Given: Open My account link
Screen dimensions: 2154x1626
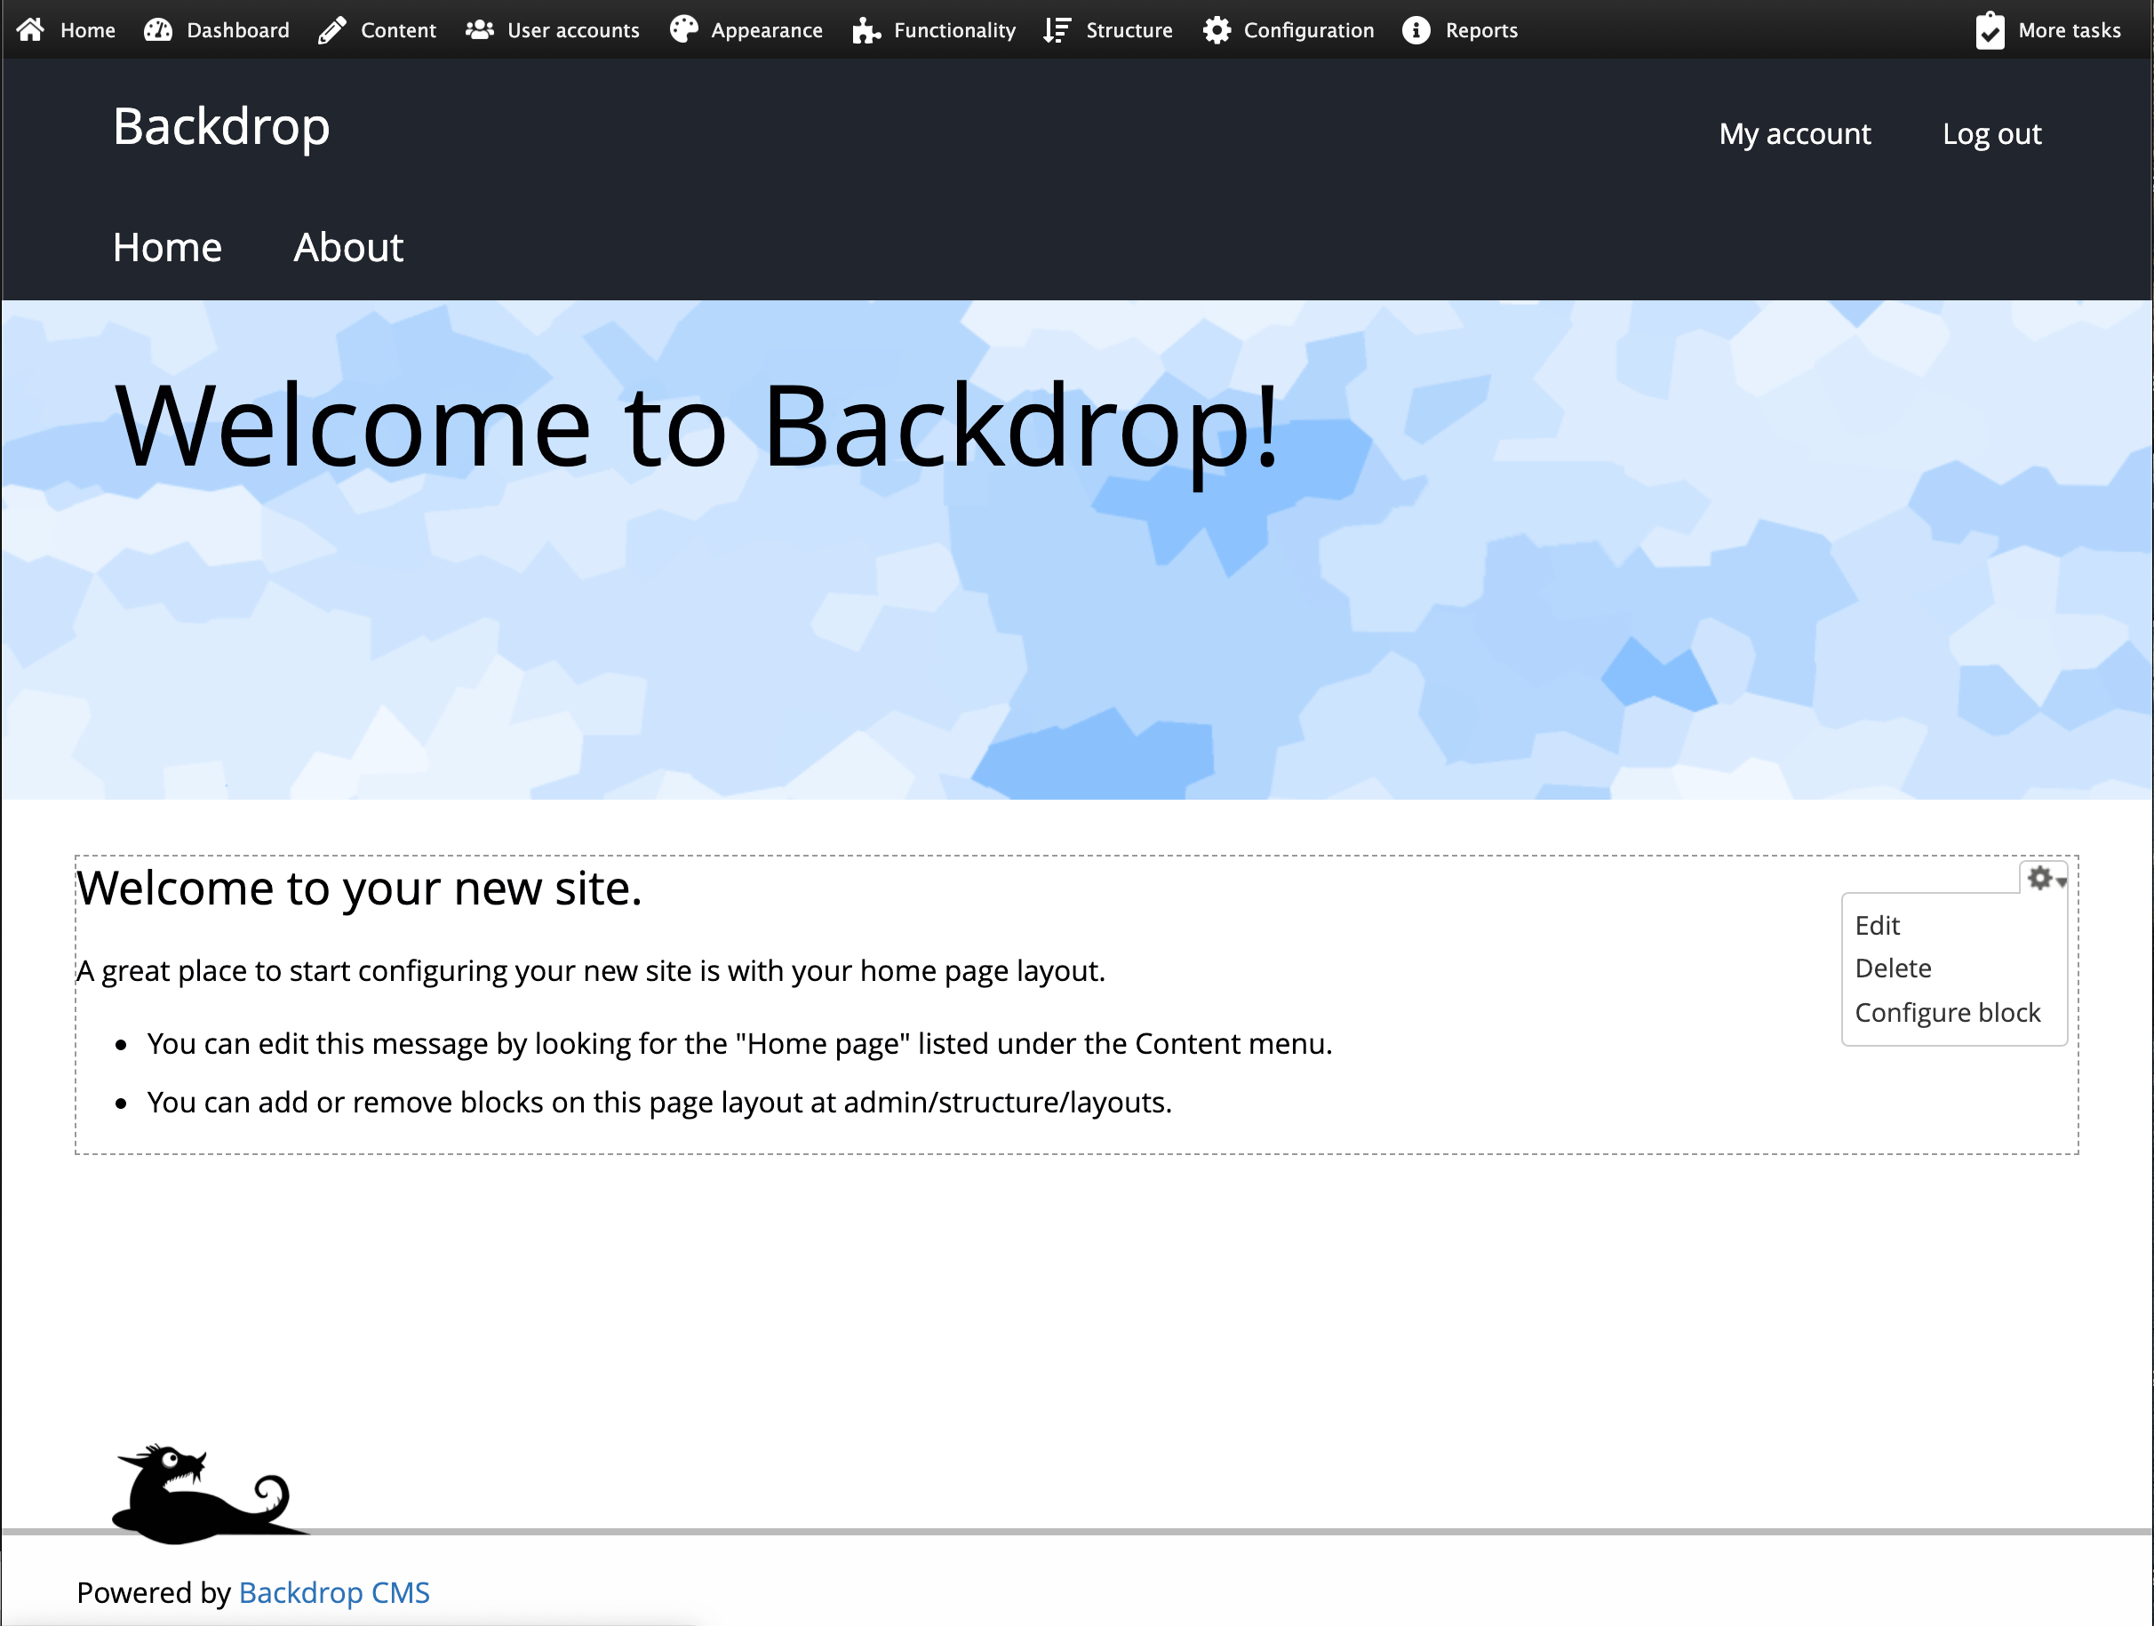Looking at the screenshot, I should coord(1794,133).
